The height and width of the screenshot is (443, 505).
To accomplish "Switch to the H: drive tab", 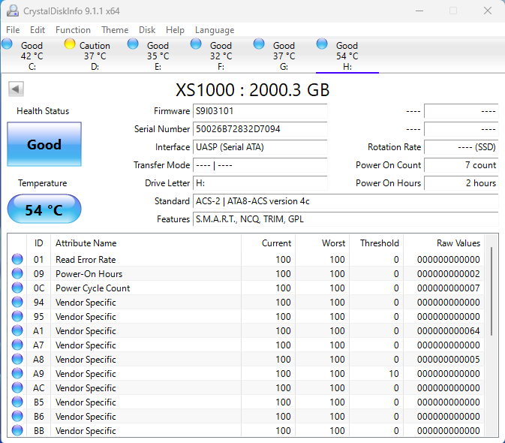I will click(x=347, y=56).
